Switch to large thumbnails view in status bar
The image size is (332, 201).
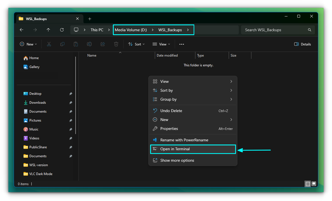[314, 184]
